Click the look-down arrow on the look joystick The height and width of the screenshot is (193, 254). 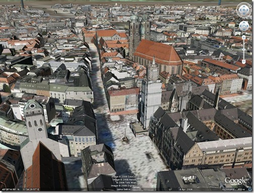click(244, 13)
